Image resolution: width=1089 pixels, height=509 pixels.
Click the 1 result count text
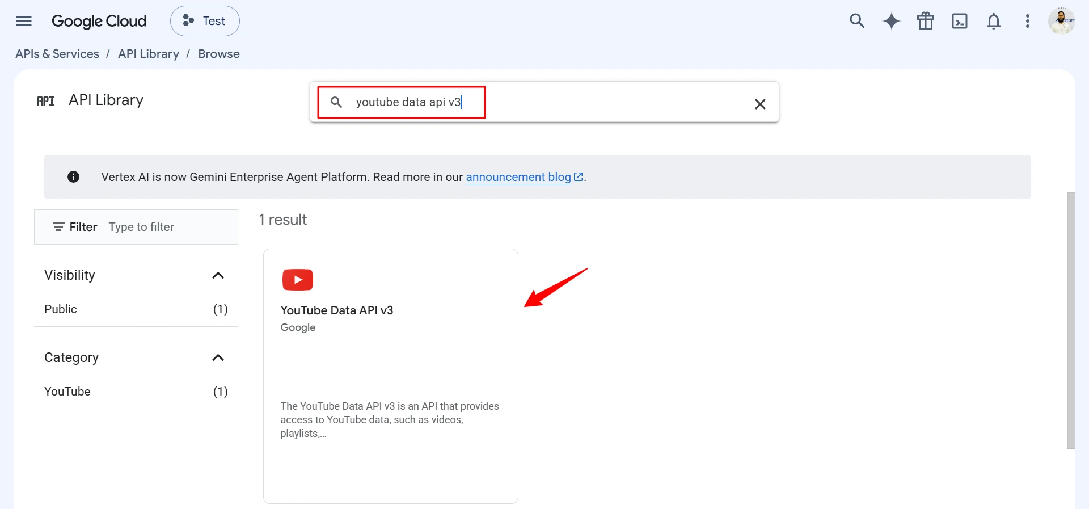282,220
